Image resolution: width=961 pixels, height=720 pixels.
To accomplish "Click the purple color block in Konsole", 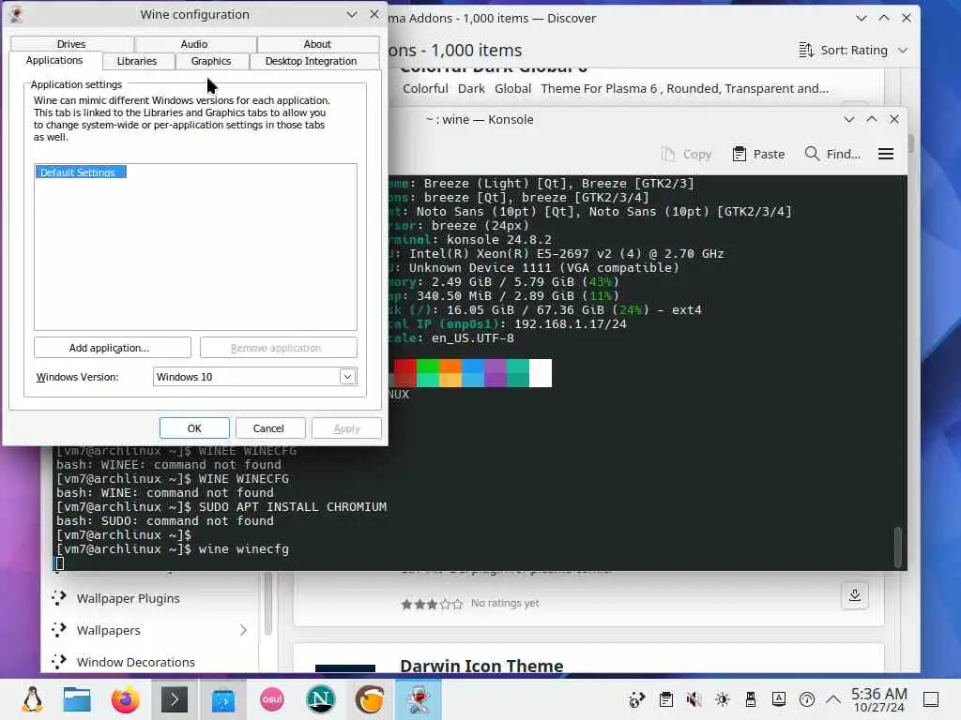I will pyautogui.click(x=496, y=373).
